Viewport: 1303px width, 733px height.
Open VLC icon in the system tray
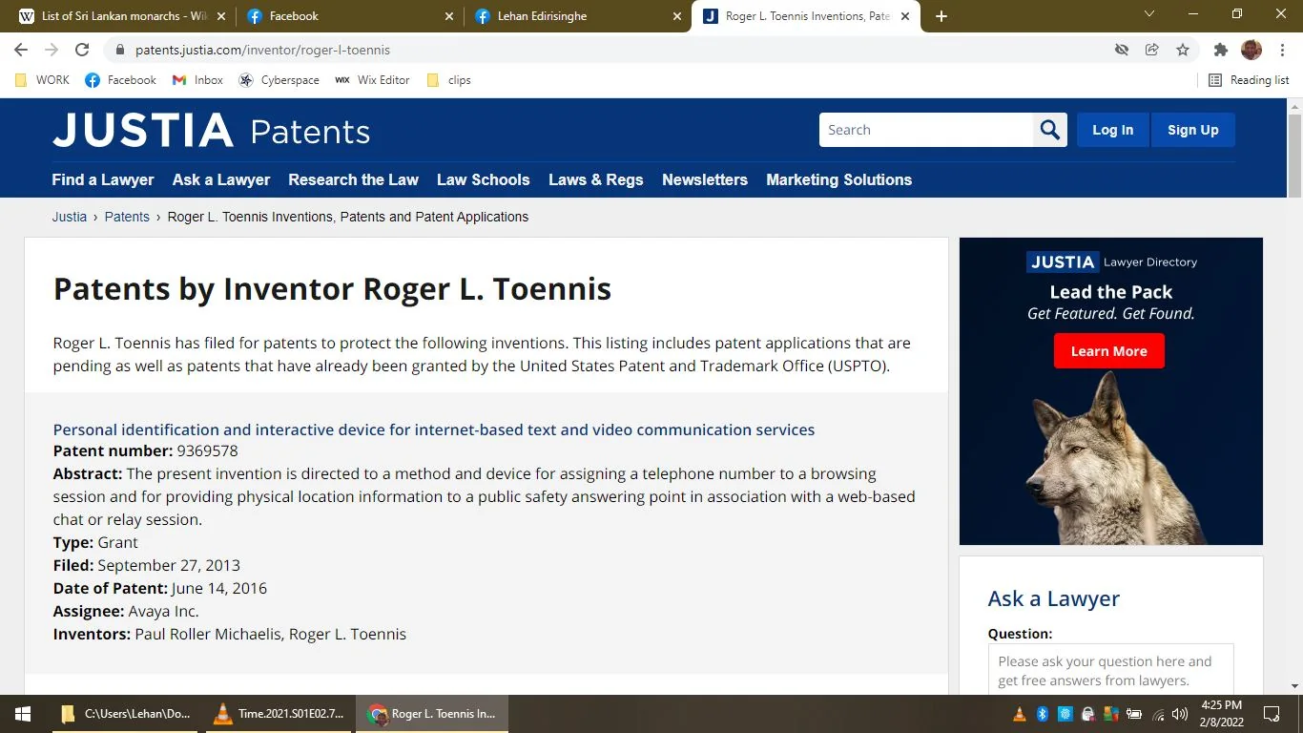(x=1020, y=714)
